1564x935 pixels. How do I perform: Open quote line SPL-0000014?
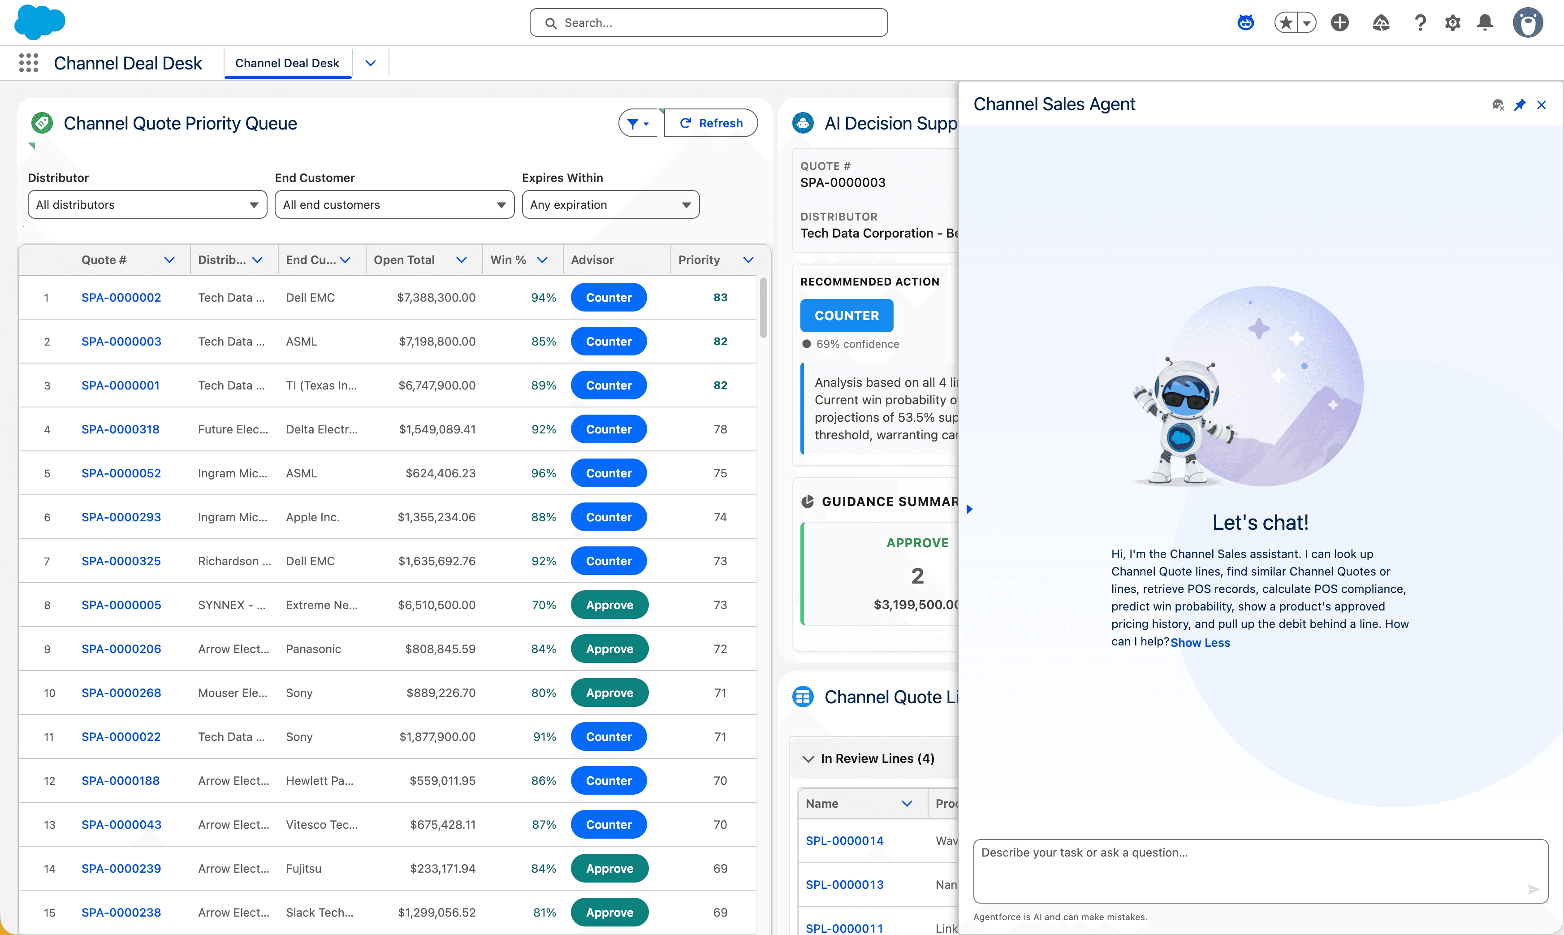(x=844, y=840)
